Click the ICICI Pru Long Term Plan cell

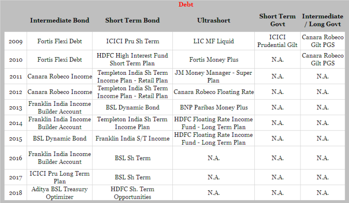60,177
